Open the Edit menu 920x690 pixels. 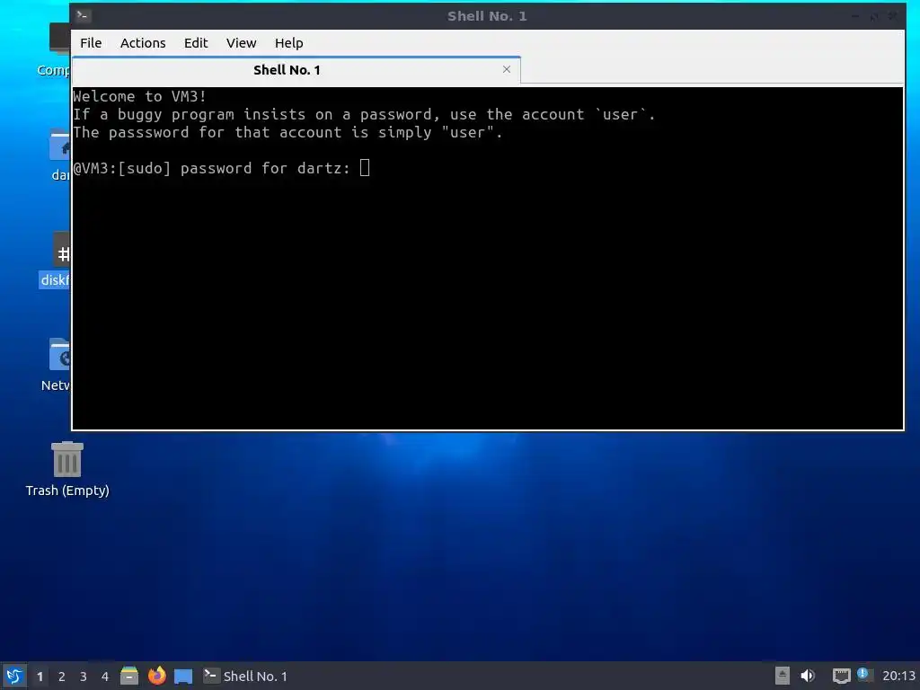point(195,43)
